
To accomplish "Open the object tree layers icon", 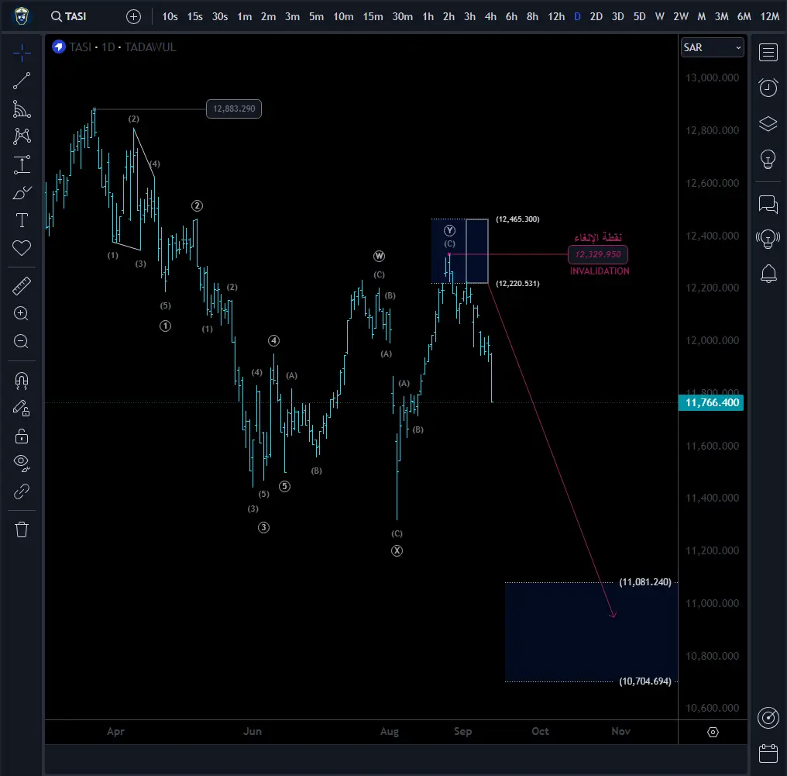I will [x=768, y=123].
